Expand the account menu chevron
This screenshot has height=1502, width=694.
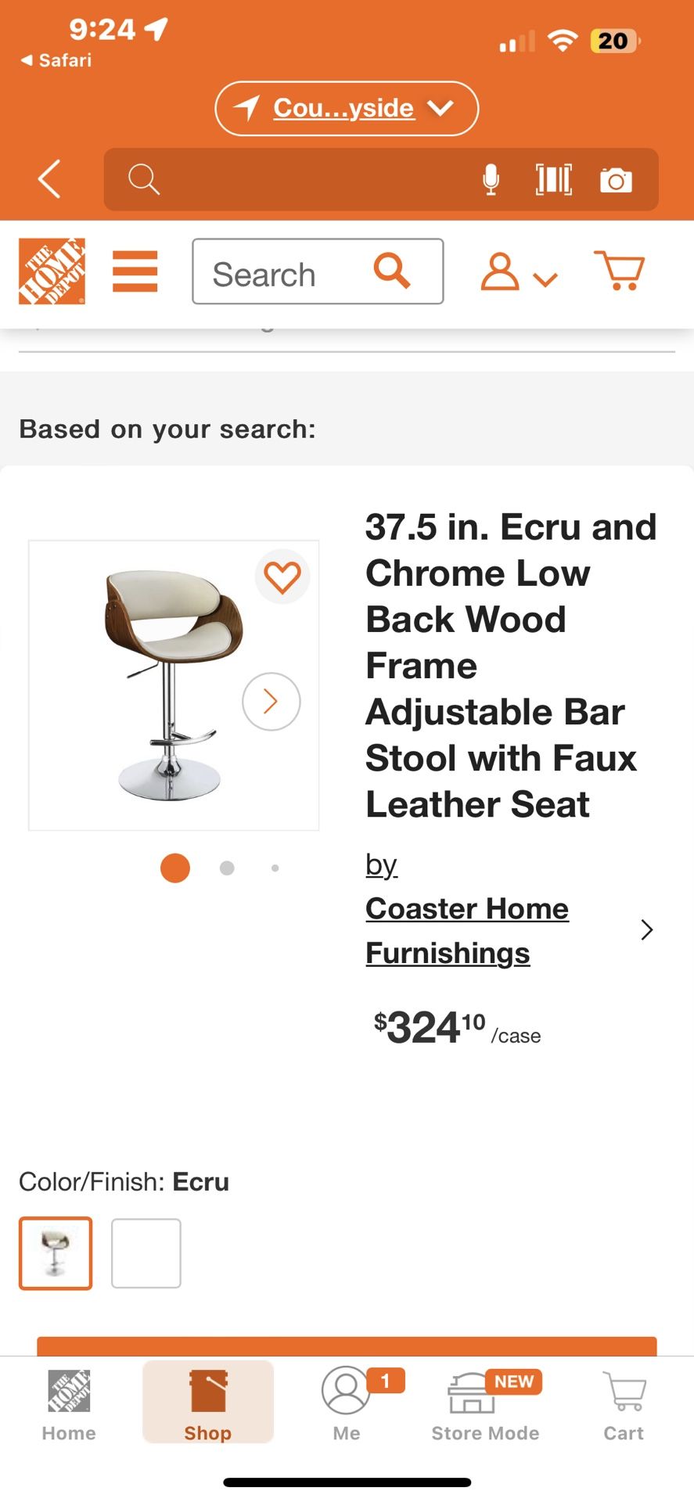pos(545,278)
